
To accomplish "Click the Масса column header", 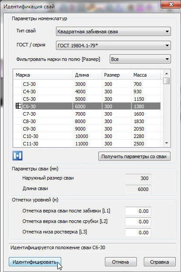I will tap(146, 75).
